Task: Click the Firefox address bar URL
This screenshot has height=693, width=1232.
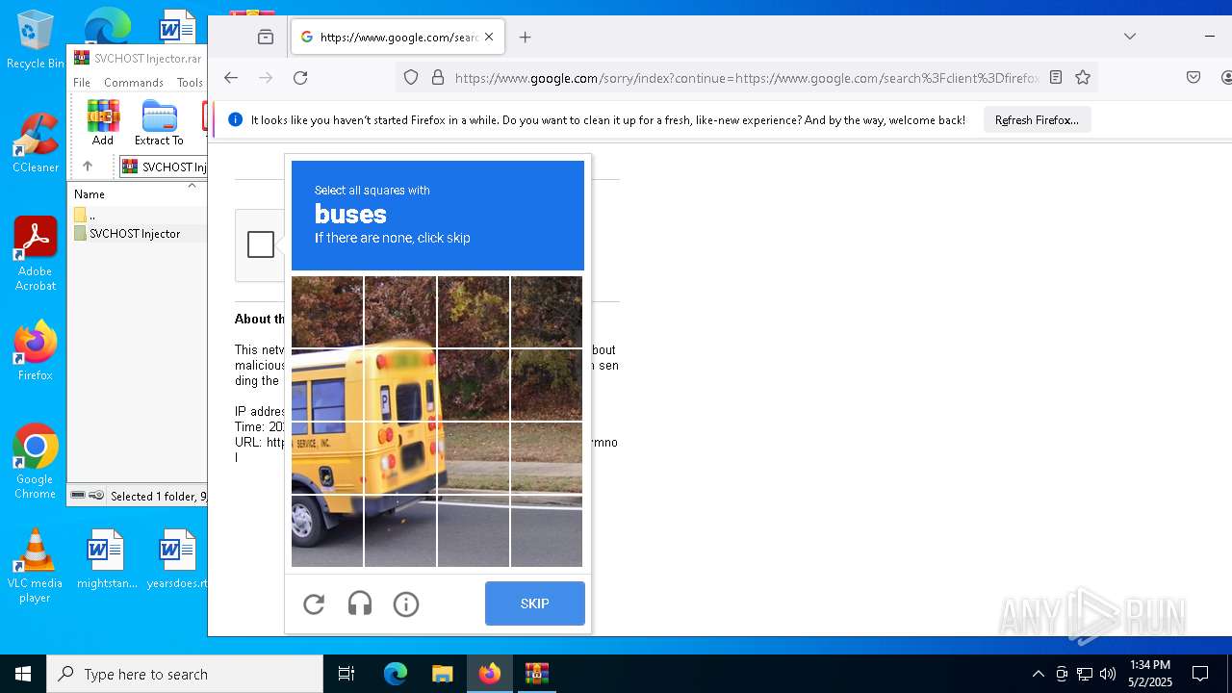Action: [746, 78]
